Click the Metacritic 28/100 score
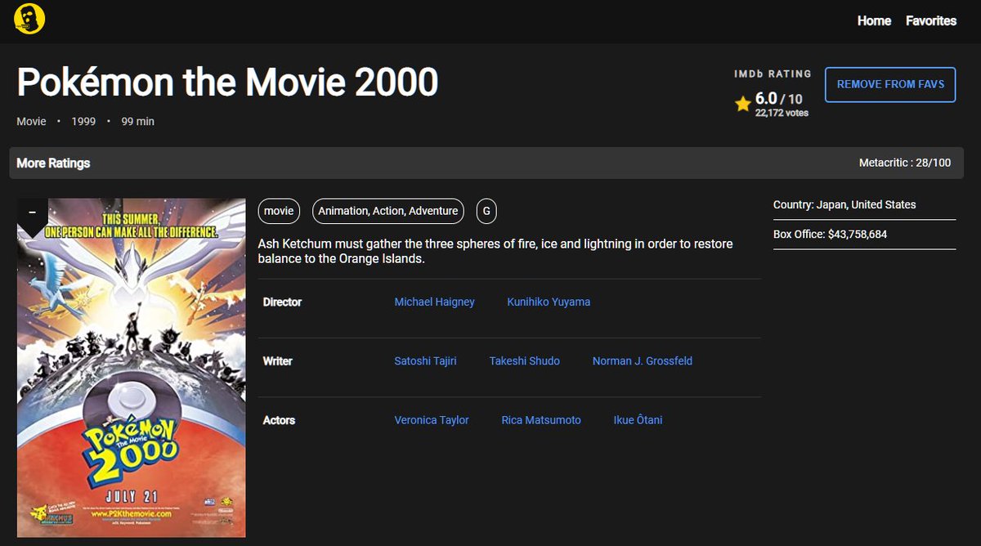981x546 pixels. [905, 163]
